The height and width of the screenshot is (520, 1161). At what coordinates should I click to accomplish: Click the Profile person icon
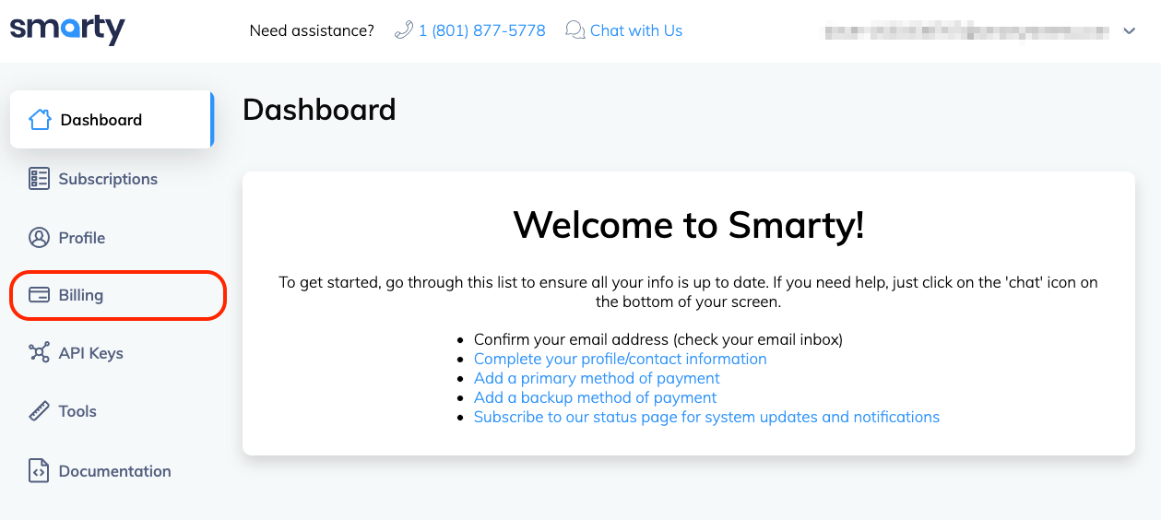(39, 238)
